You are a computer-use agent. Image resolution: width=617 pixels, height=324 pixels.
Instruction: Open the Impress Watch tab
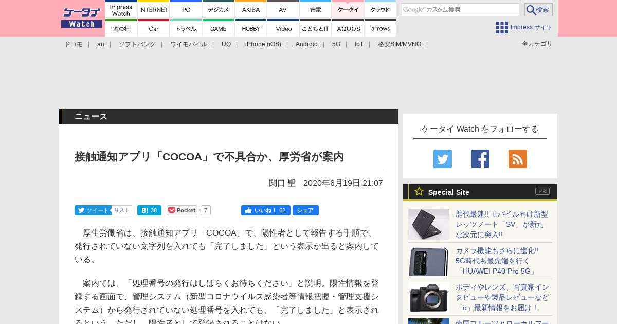click(121, 9)
